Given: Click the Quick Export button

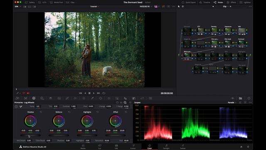Looking at the screenshot, I should (x=189, y=2).
